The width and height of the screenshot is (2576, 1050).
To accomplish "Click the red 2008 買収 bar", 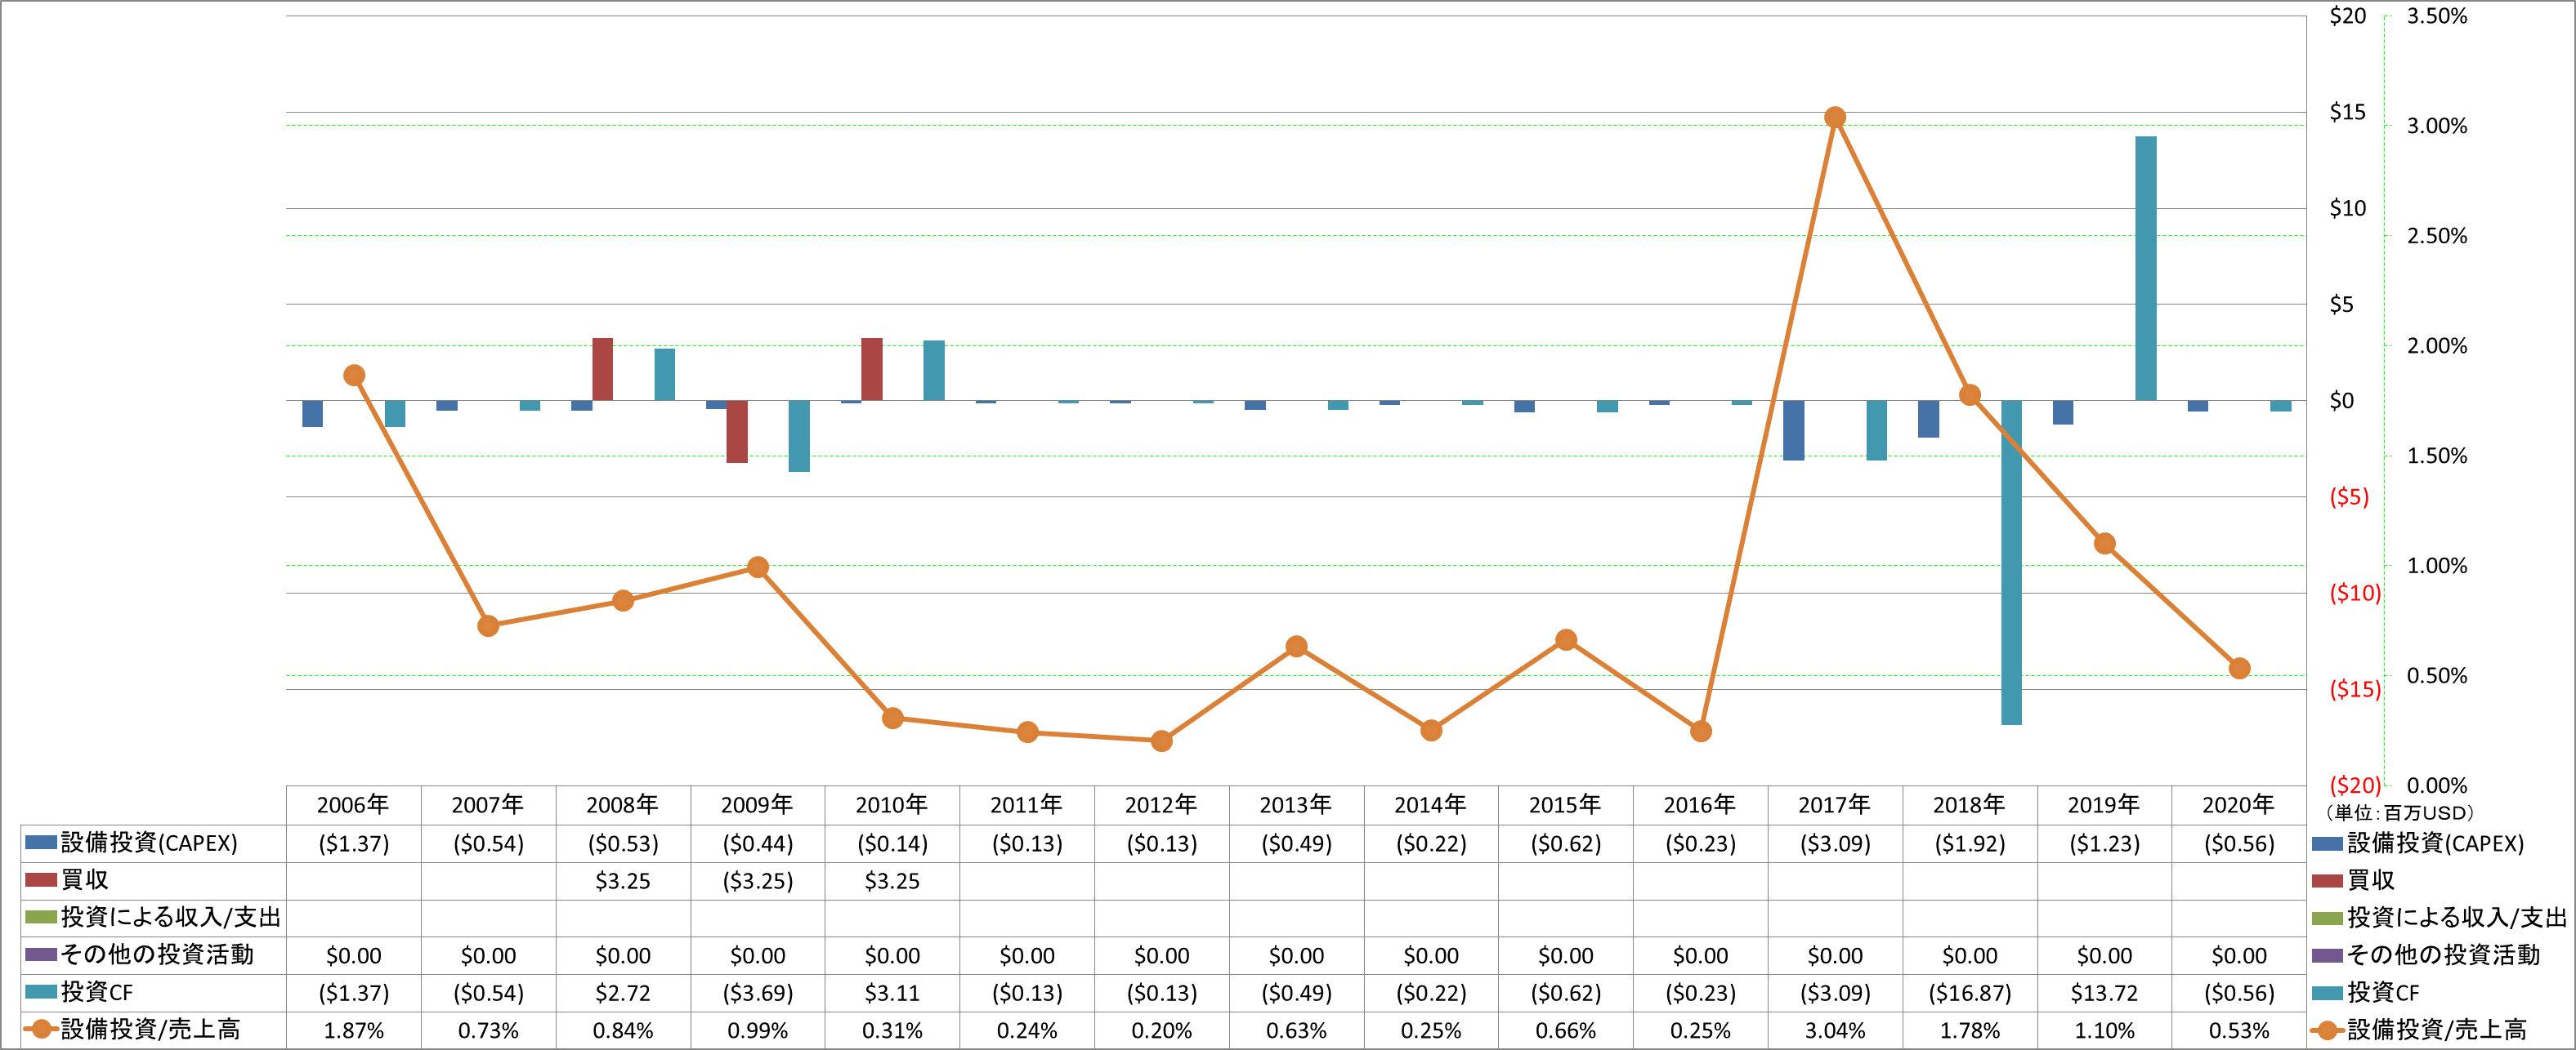I will click(x=602, y=369).
